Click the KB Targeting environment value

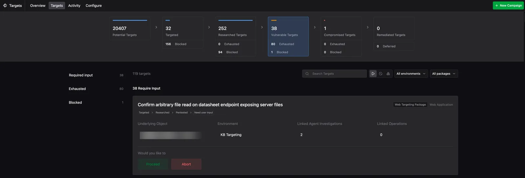coord(231,135)
